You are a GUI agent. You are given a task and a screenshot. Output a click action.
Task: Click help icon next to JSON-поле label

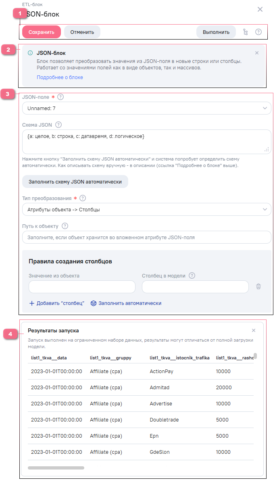point(61,97)
